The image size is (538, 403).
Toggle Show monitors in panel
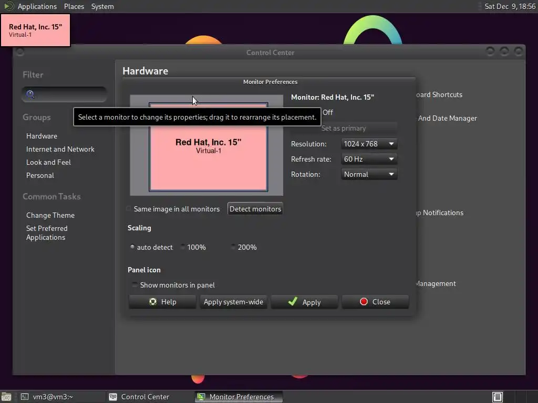(x=173, y=285)
